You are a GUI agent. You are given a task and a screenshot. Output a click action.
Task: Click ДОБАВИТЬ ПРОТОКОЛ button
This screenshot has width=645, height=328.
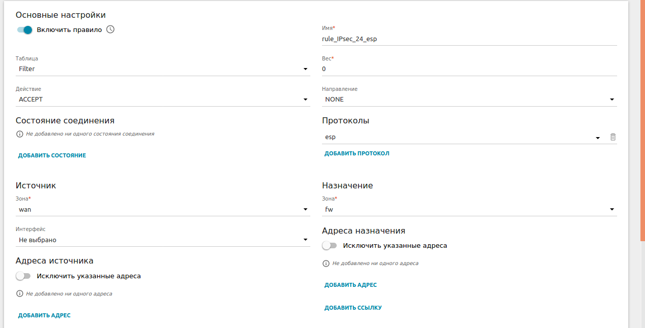[x=357, y=153]
